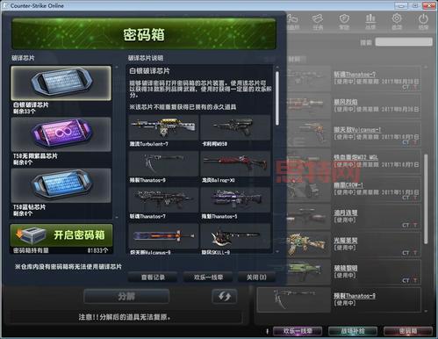Click the chip description scrollbar thumb
Viewport: 438px width, 339px height.
click(x=276, y=98)
